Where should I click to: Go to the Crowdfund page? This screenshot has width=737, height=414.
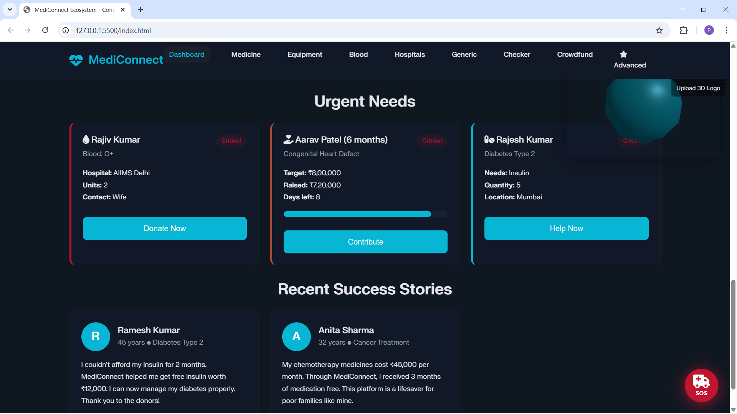tap(575, 54)
